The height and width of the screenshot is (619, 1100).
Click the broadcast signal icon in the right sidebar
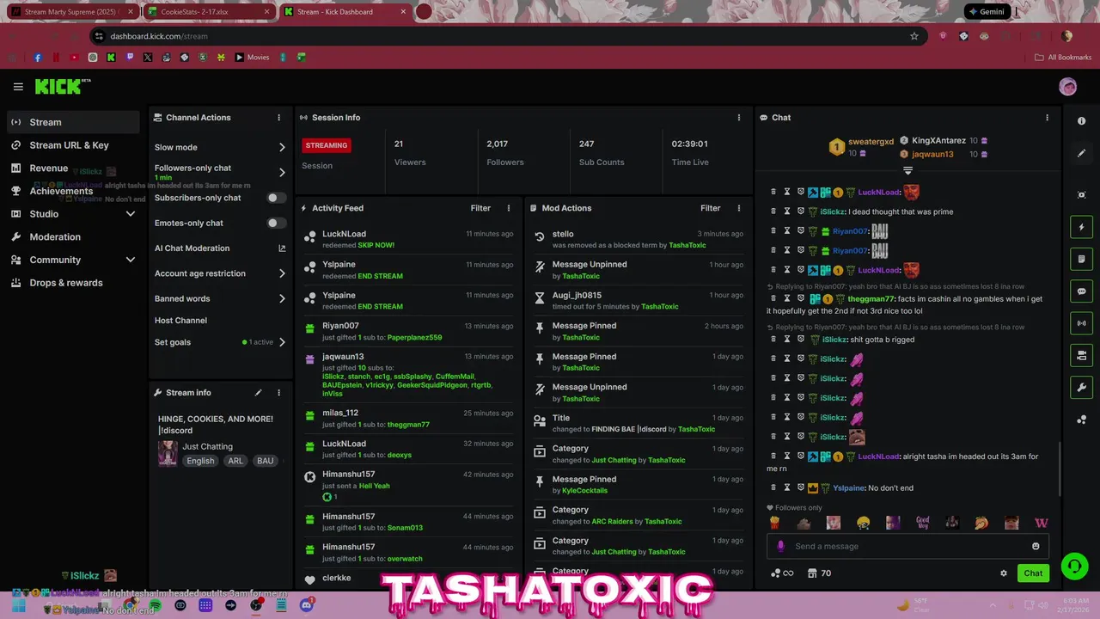coord(1081,323)
